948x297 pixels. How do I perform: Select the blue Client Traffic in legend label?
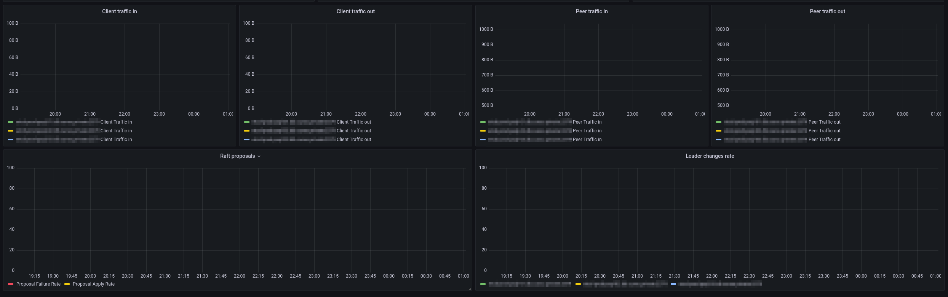116,140
